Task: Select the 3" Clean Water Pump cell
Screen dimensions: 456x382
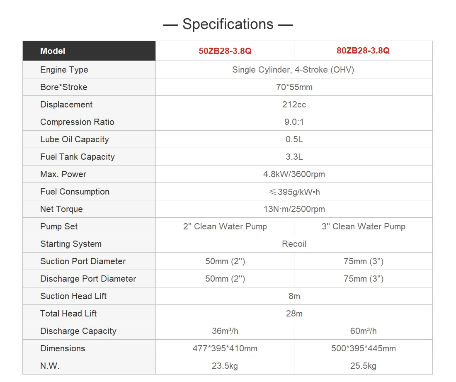Action: [x=363, y=226]
